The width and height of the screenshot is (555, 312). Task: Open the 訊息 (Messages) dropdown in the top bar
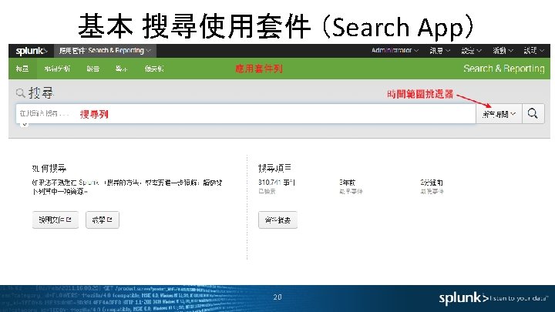tap(440, 51)
